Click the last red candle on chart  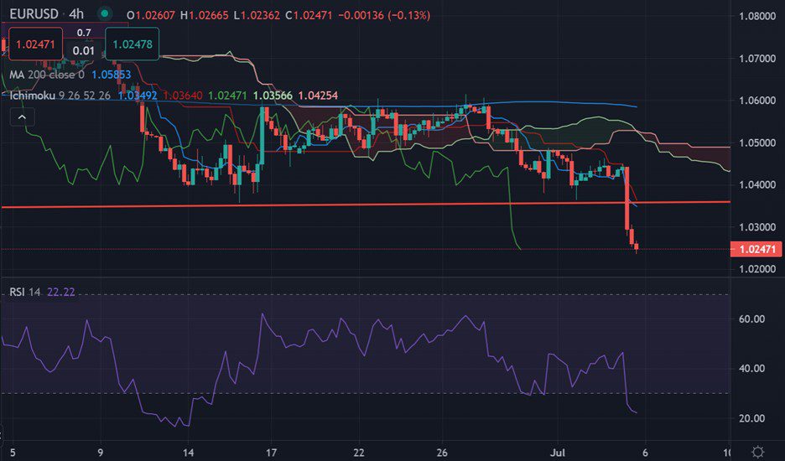637,246
